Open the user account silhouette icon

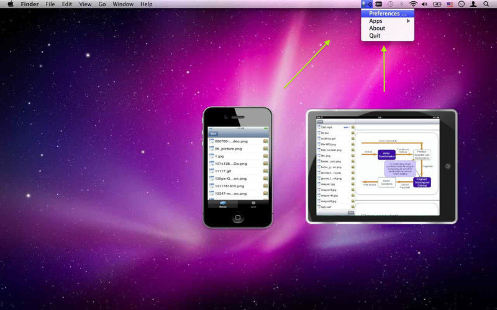coord(473,4)
